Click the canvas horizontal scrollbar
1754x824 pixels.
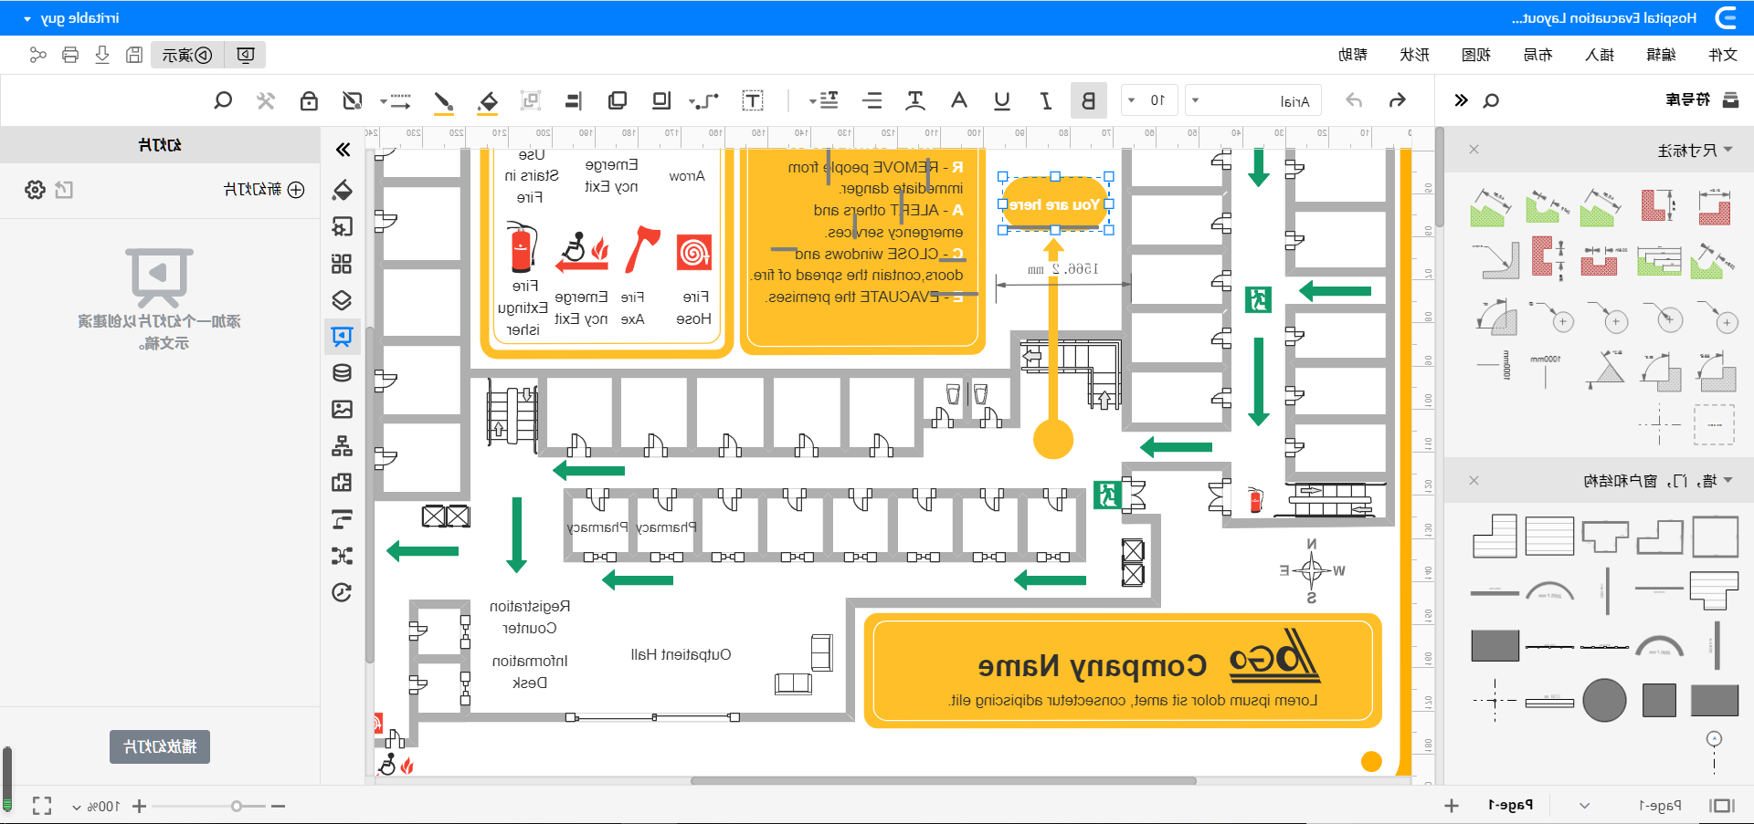[x=943, y=781]
